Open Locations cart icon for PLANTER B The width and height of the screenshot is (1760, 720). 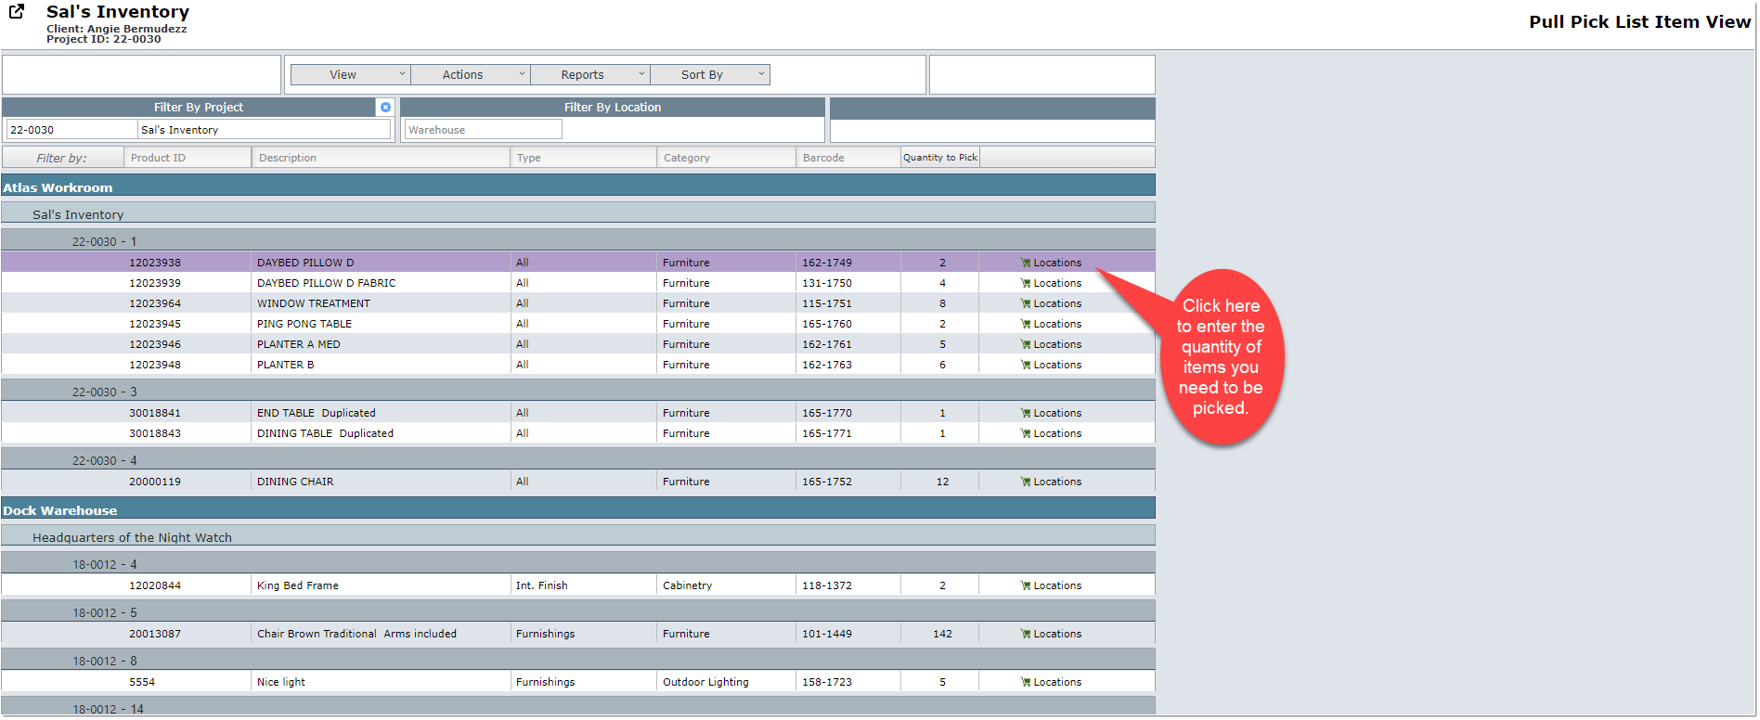(1026, 365)
